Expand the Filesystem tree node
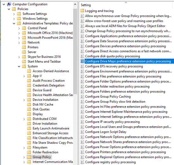 (24, 148)
